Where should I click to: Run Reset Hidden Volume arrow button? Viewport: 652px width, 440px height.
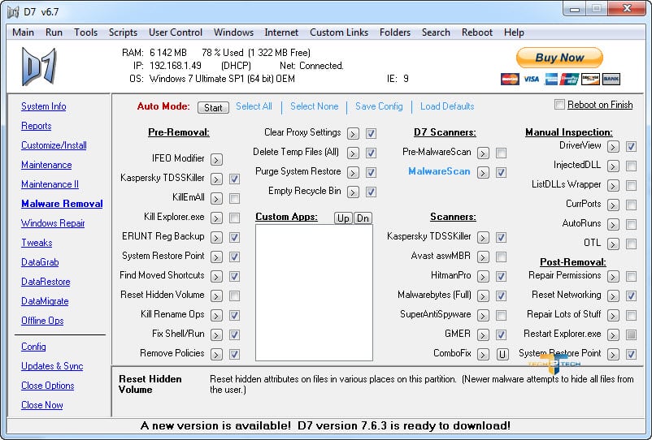click(x=216, y=296)
